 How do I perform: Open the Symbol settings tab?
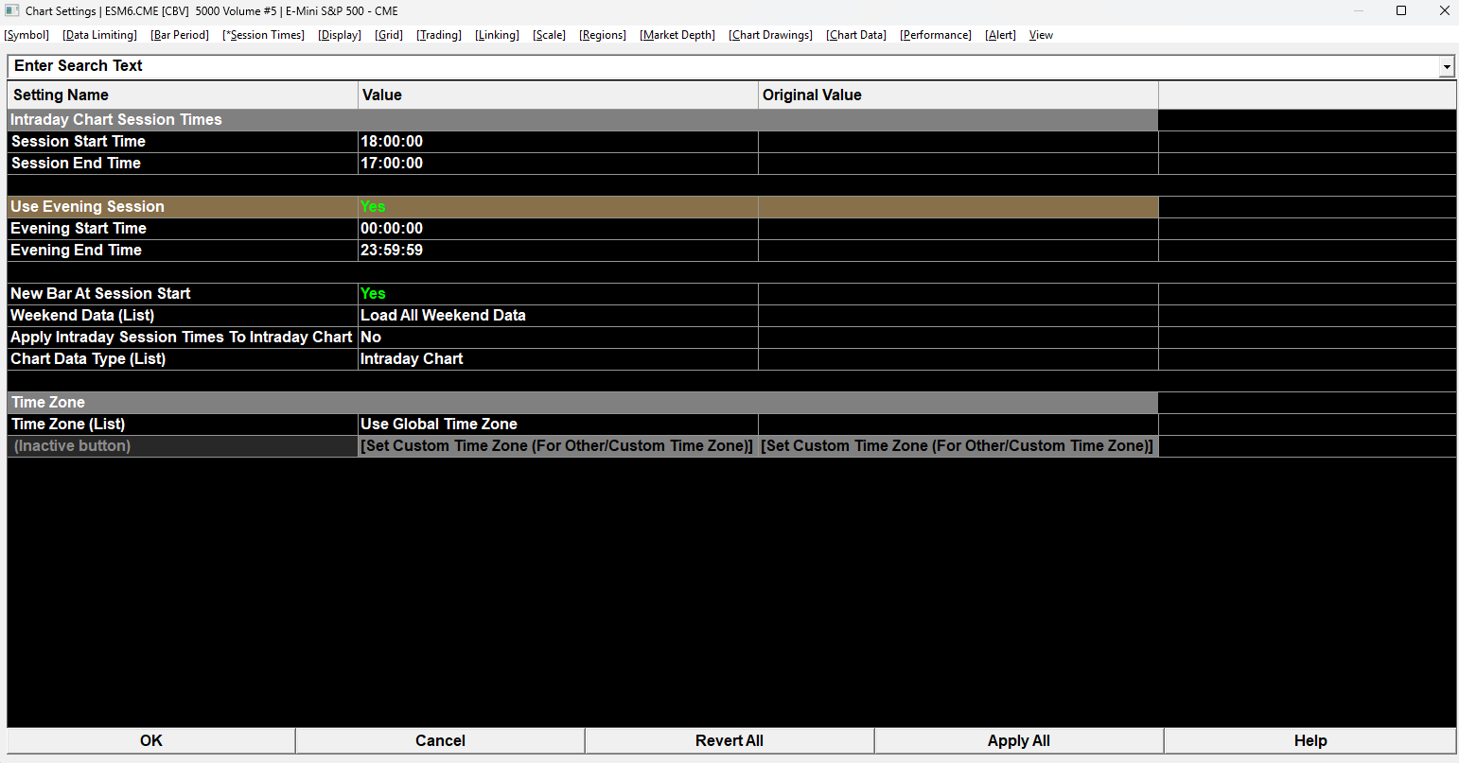pos(26,35)
